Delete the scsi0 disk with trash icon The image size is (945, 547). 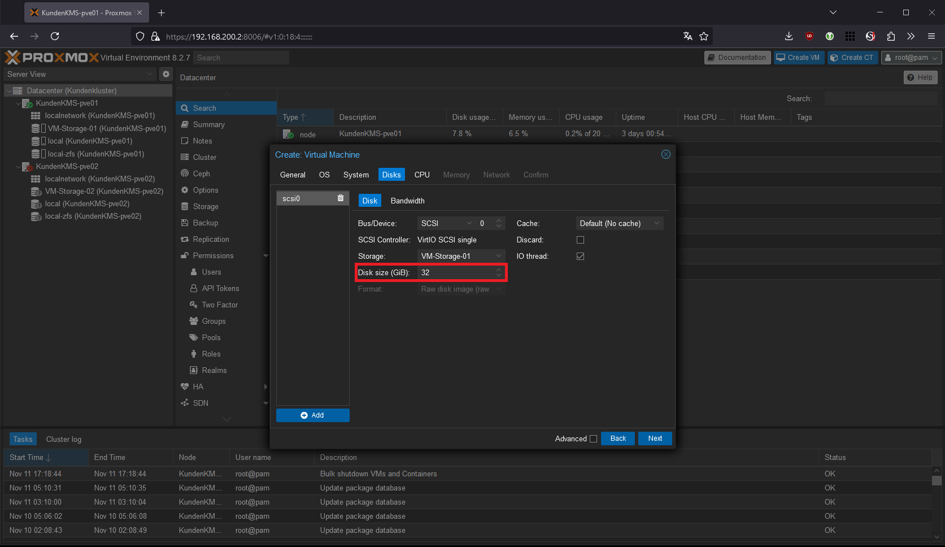[340, 198]
